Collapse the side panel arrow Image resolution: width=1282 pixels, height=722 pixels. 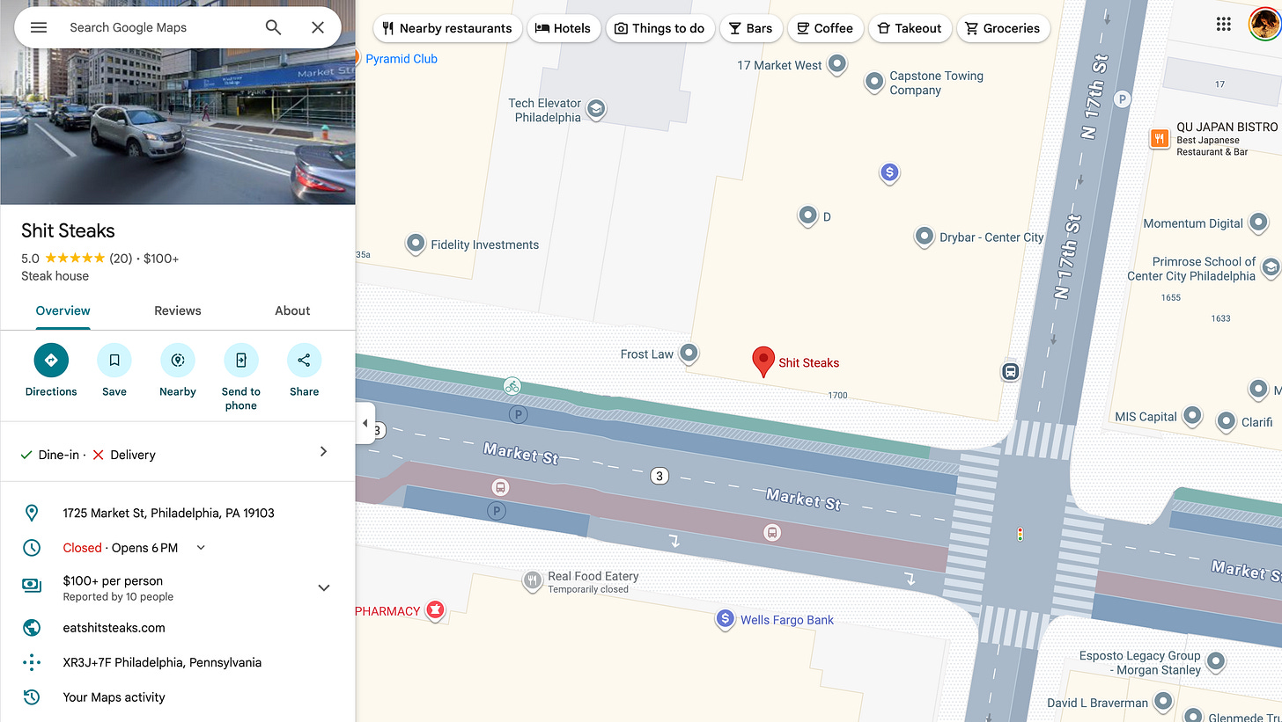click(x=365, y=423)
